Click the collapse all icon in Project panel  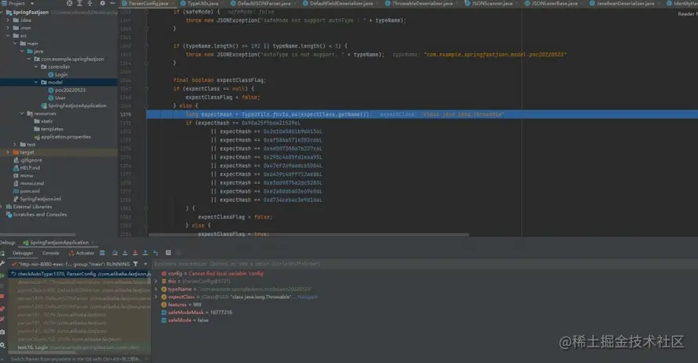coord(90,3)
